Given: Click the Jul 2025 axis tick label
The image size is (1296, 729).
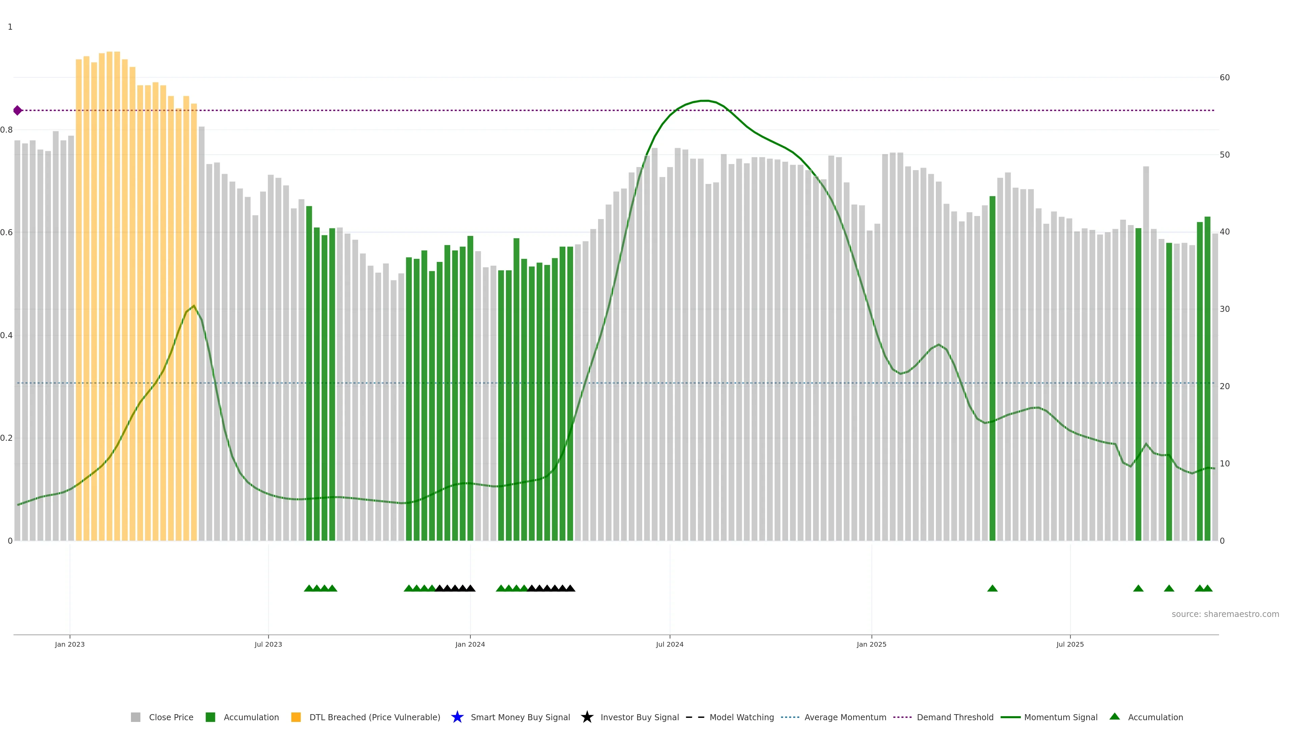Looking at the screenshot, I should 1070,644.
